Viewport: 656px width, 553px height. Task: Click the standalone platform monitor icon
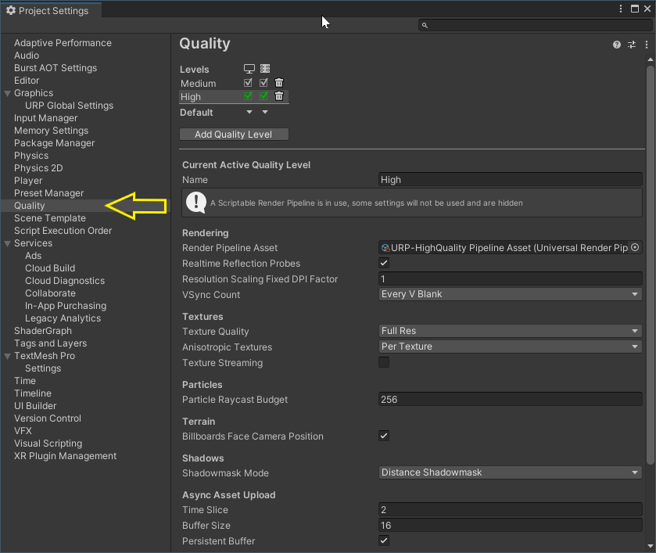pos(249,69)
